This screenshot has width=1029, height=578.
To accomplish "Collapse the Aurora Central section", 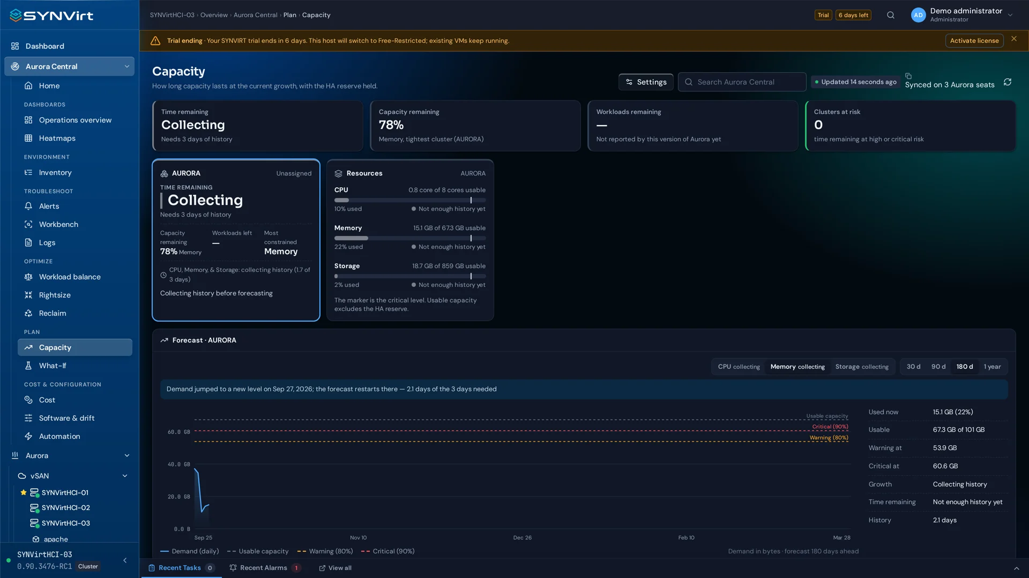I will click(127, 66).
